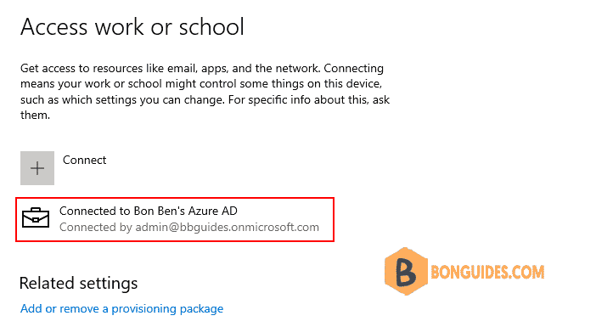
Task: Click the gray square Connect tile
Action: [37, 168]
